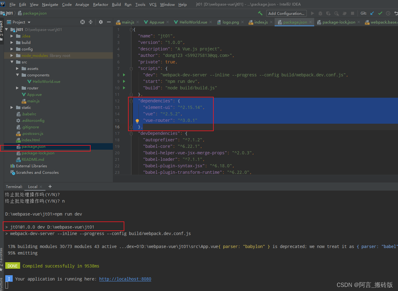Click the Run with Coverage icon
This screenshot has height=291, width=398.
click(328, 13)
